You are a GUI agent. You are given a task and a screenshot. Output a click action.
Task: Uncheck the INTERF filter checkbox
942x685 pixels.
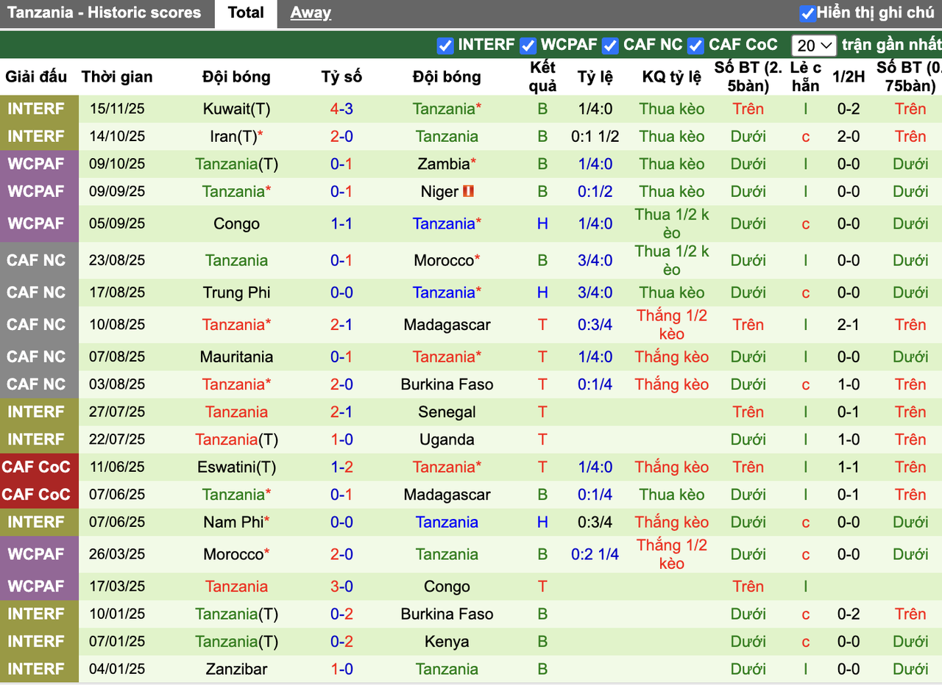[445, 46]
